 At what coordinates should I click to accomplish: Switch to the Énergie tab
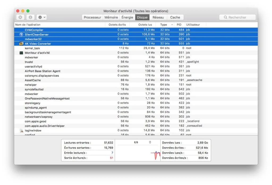(x=127, y=17)
